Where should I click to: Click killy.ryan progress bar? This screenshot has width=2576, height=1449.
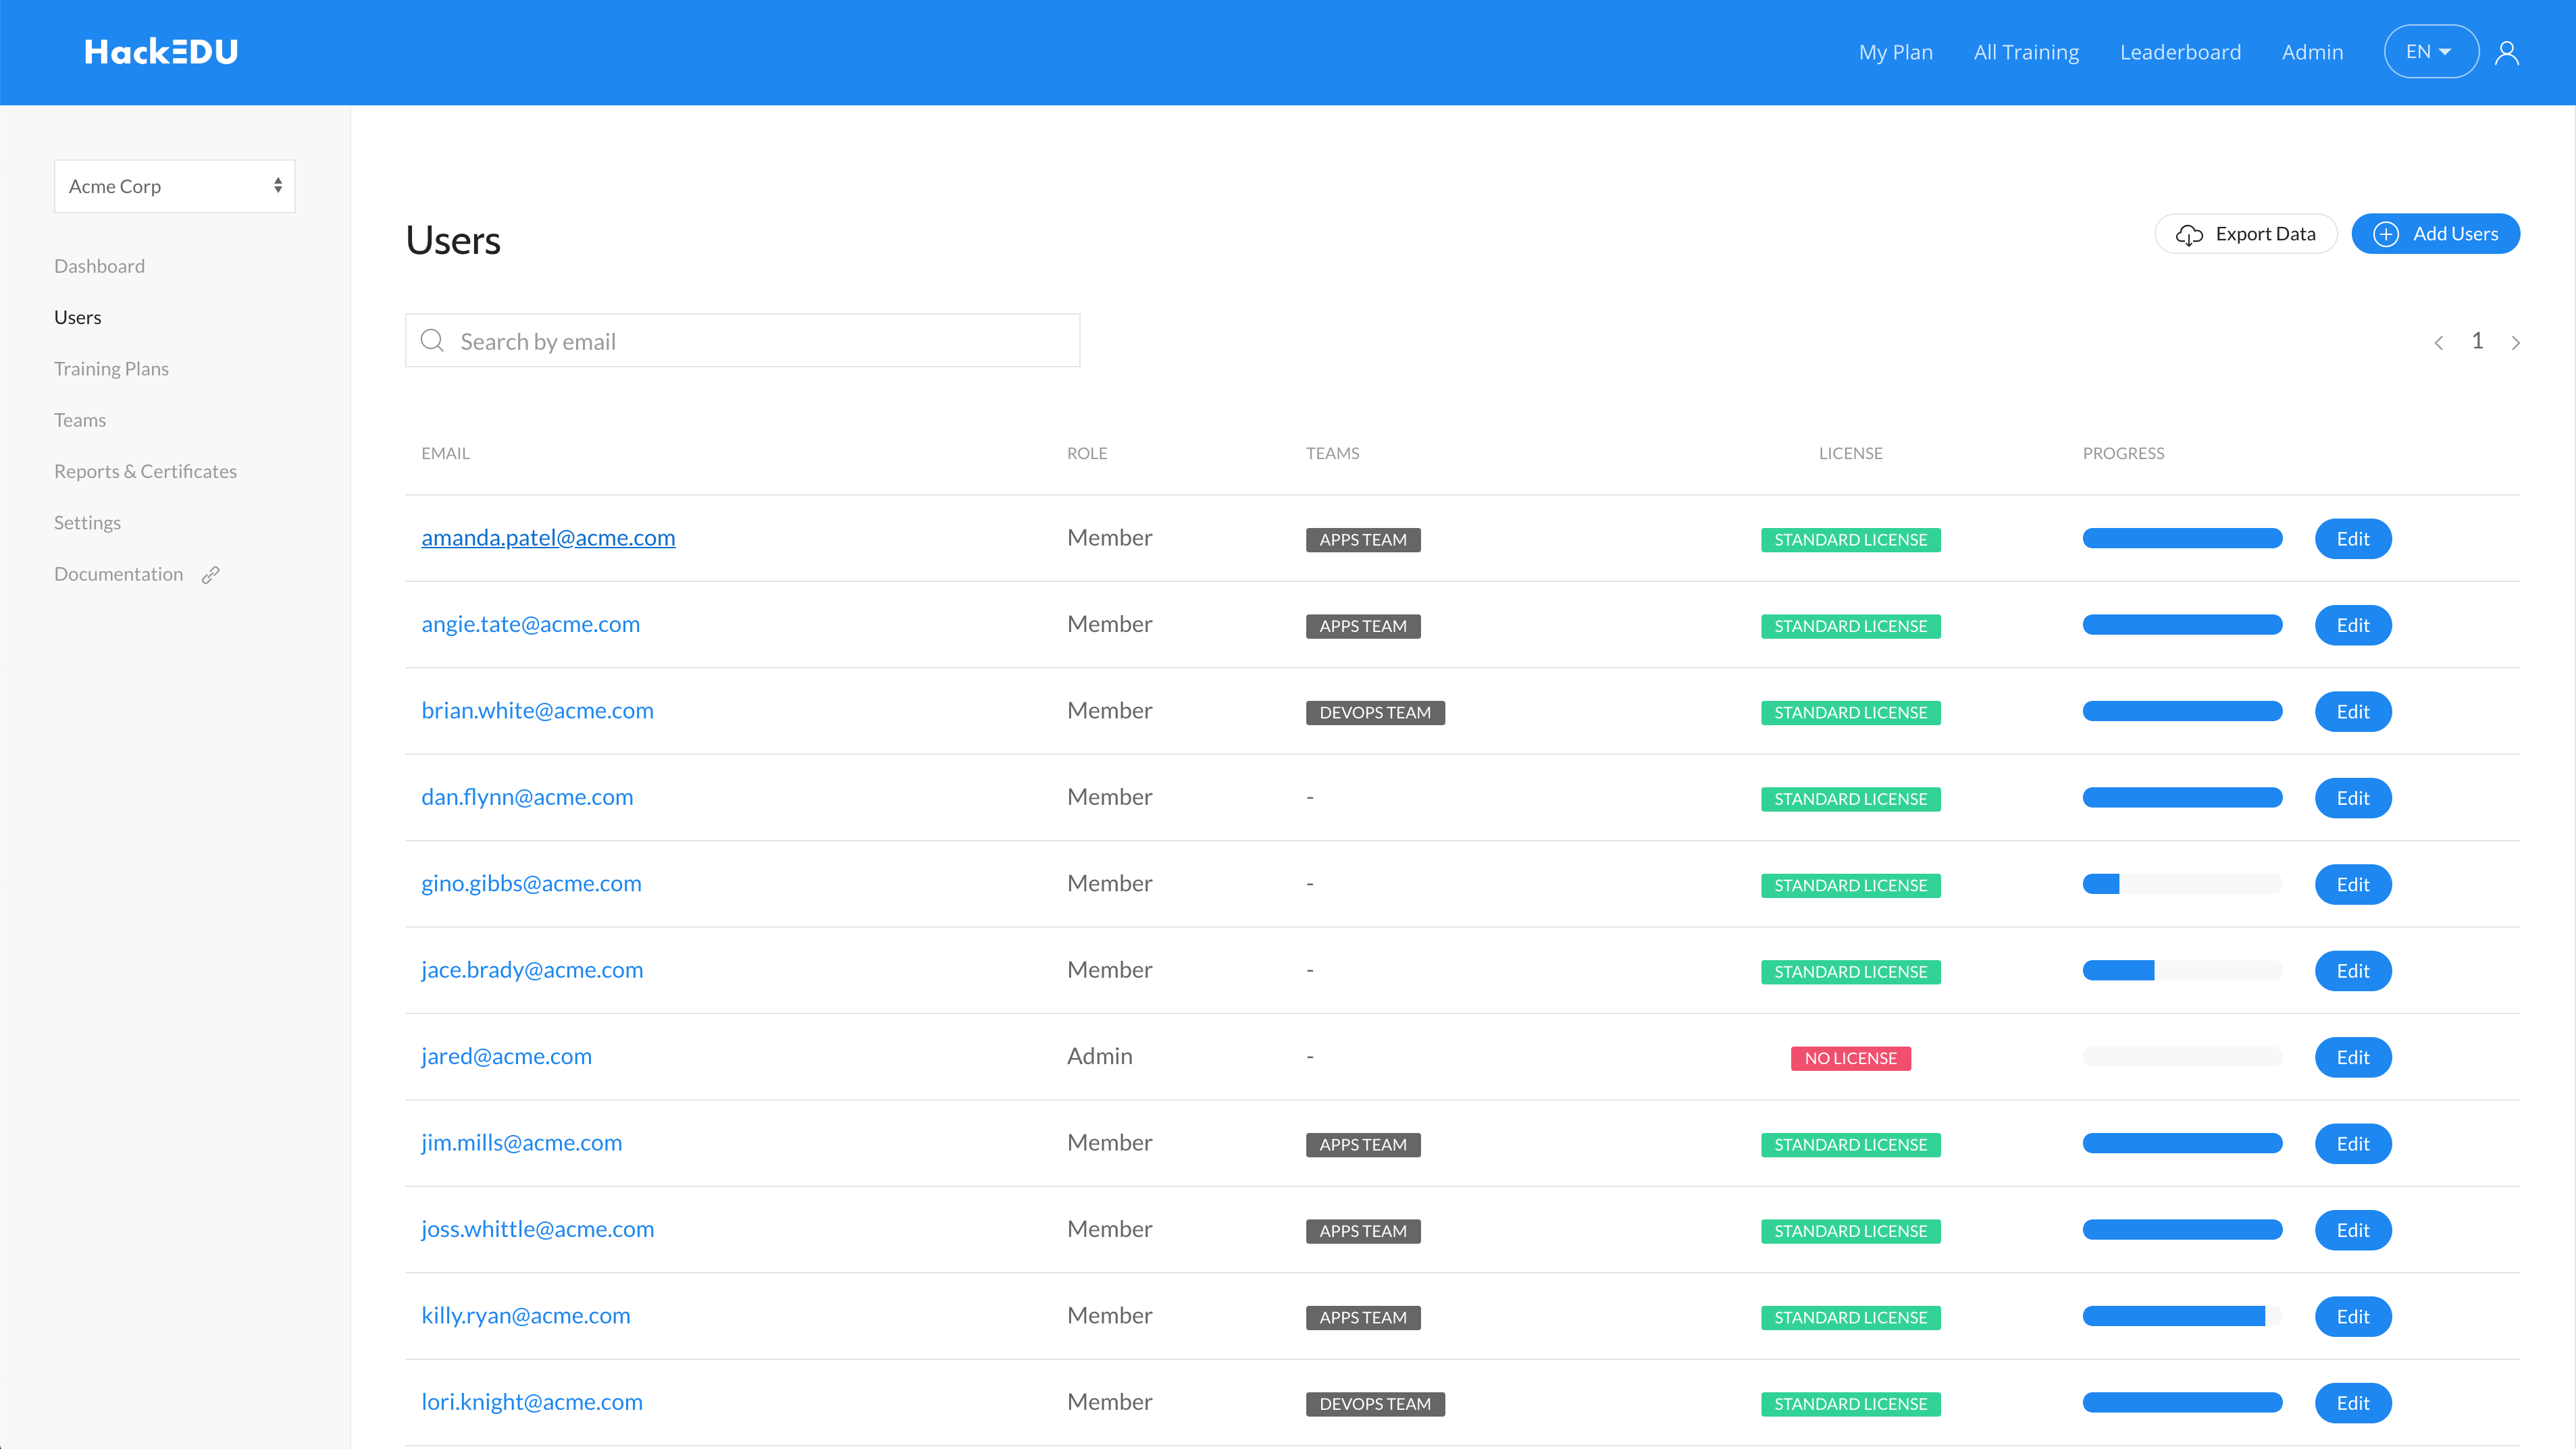pyautogui.click(x=2182, y=1316)
